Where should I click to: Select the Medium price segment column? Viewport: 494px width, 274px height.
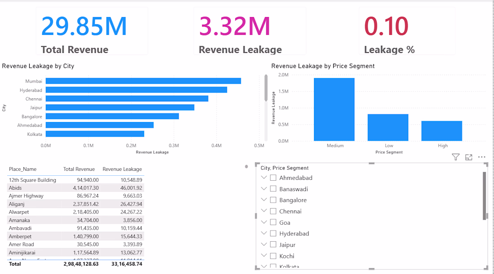[x=334, y=109]
